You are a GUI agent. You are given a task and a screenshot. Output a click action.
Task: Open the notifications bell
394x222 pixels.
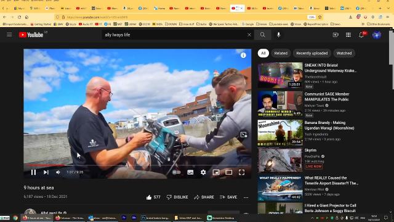coord(361,35)
